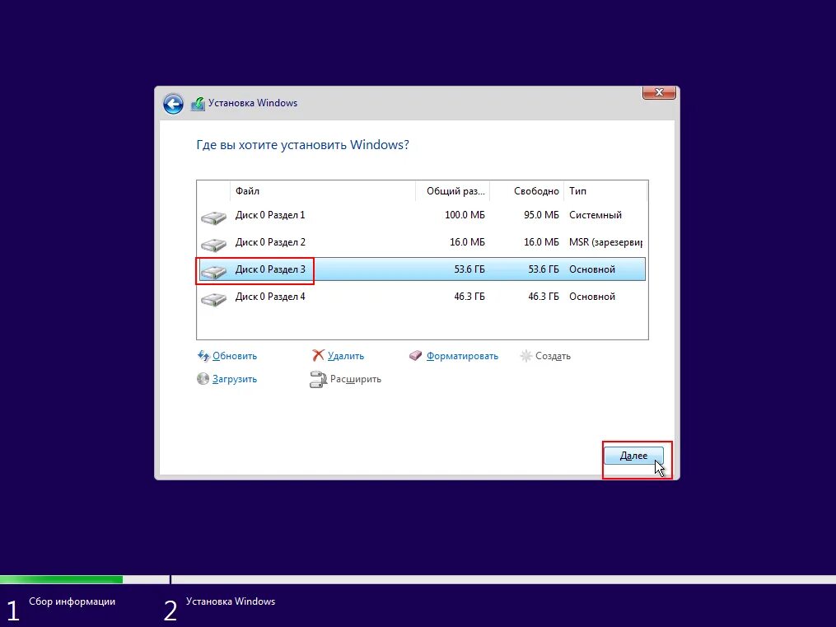Click the Создать star icon

(x=525, y=356)
